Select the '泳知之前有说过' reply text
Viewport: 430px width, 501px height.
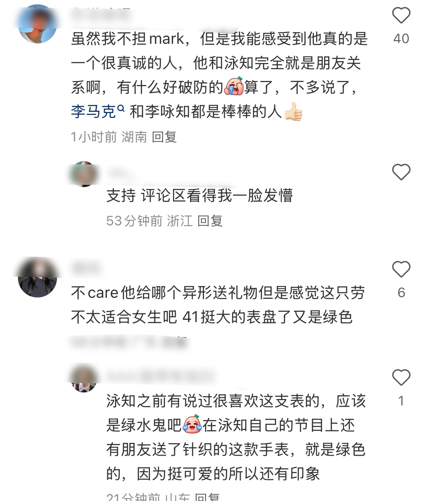[236, 437]
